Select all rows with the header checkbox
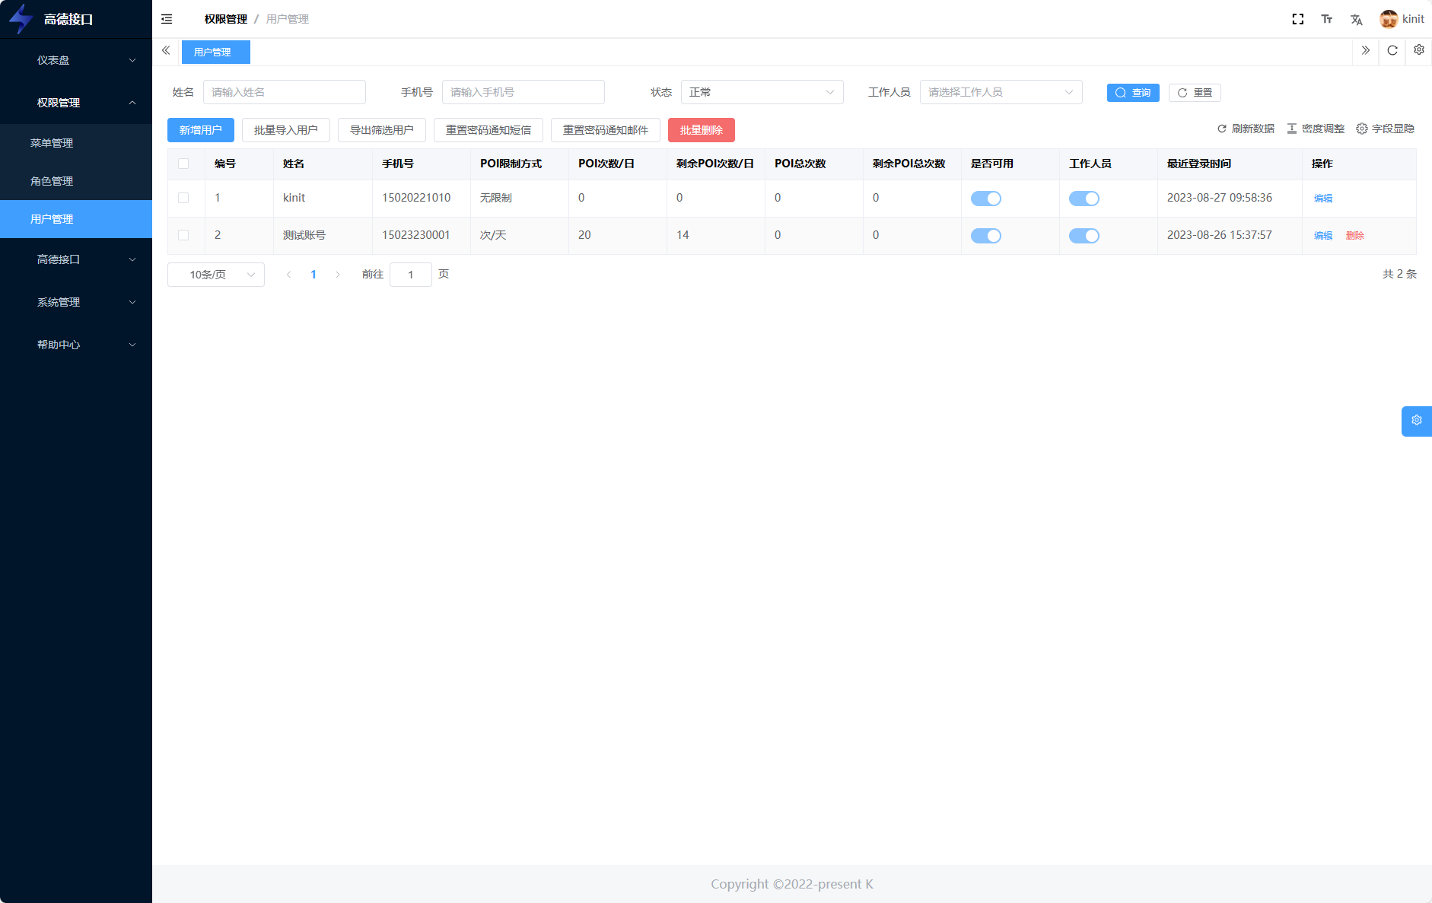The image size is (1432, 903). (x=183, y=164)
